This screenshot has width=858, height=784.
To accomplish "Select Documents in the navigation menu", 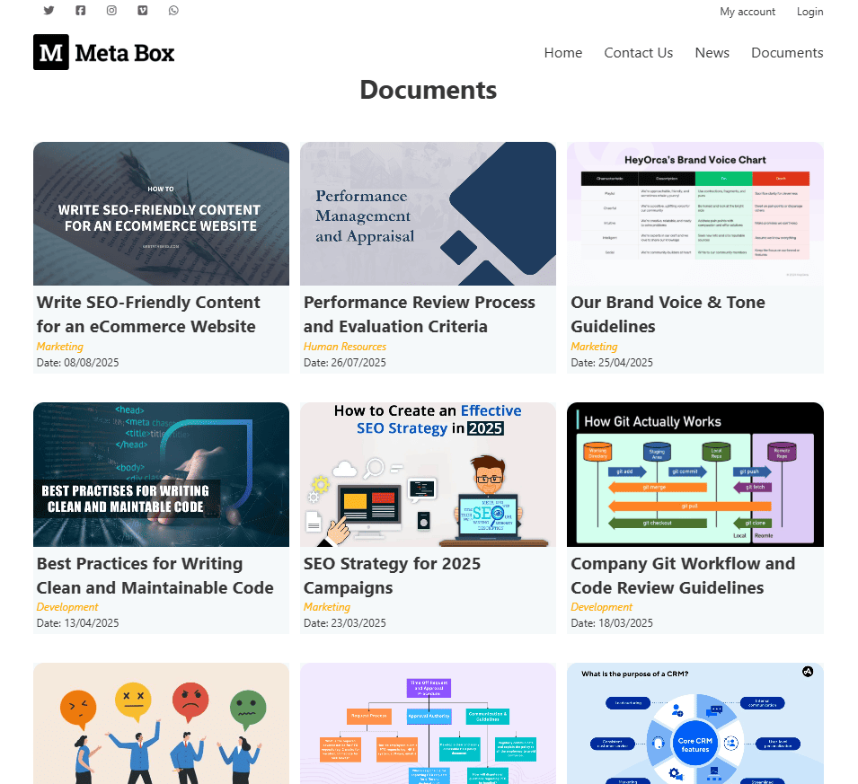I will (787, 53).
